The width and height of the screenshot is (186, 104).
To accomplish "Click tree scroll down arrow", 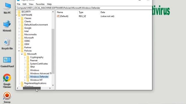I will [53, 85].
